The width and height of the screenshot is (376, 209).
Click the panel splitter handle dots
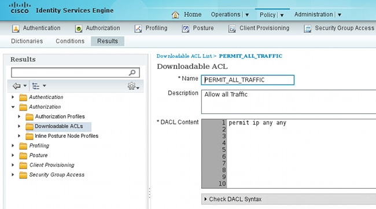click(150, 193)
